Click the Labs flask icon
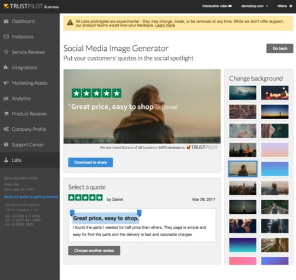 6,160
